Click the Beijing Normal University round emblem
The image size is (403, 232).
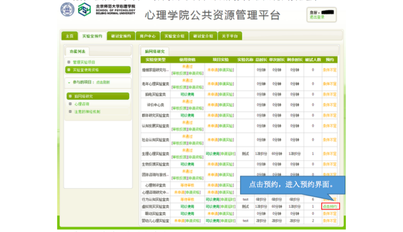67,9
